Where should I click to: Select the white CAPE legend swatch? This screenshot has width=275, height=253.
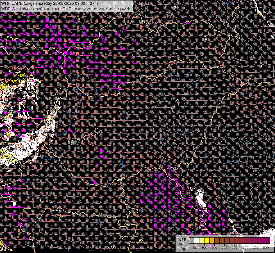click(x=197, y=240)
